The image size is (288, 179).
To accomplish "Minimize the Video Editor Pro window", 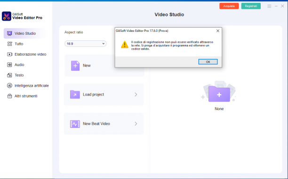I will 276,6.
